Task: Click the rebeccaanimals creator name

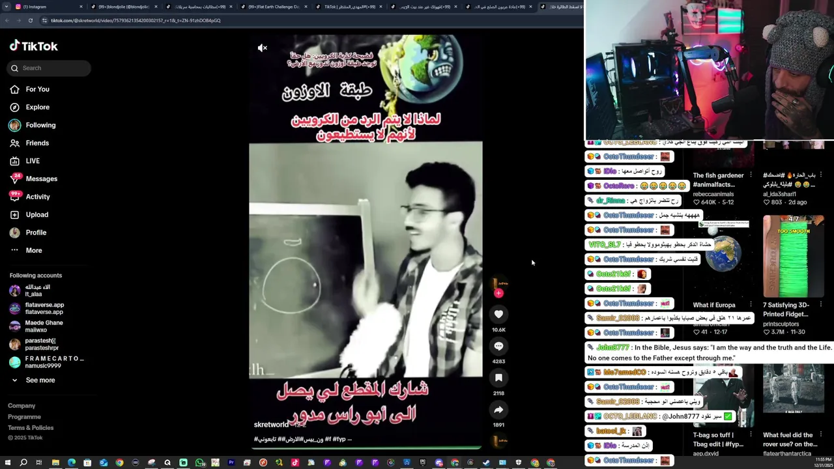Action: point(713,194)
